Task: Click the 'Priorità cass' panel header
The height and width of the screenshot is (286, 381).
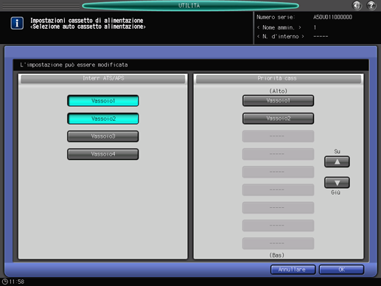Action: click(278, 79)
